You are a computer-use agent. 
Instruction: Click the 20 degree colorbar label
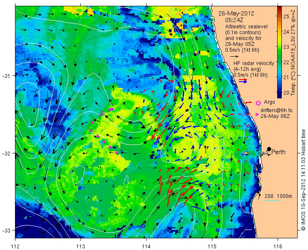[286, 92]
